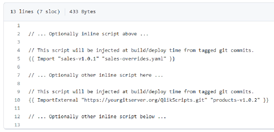Click line number 13
The height and width of the screenshot is (132, 274).
(17, 125)
